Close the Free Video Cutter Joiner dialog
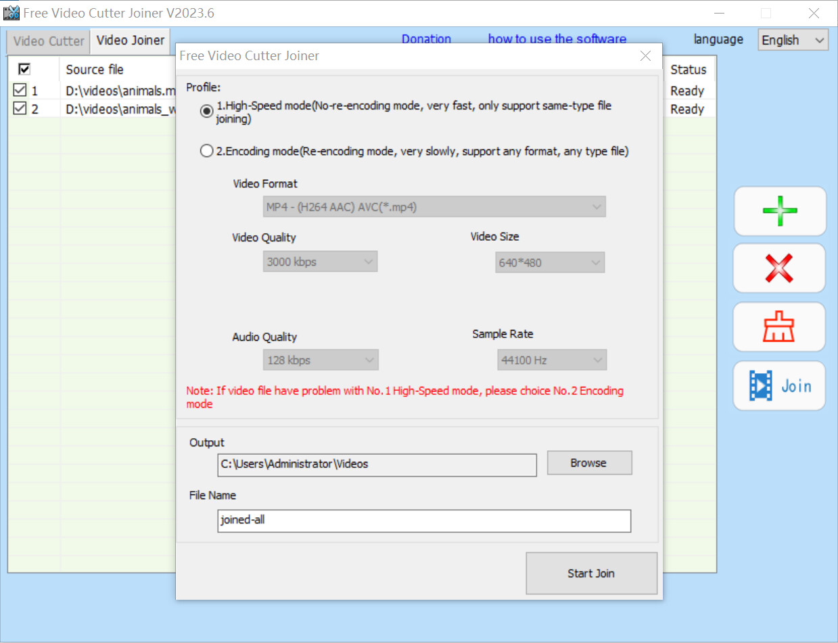The width and height of the screenshot is (838, 643). [x=646, y=56]
